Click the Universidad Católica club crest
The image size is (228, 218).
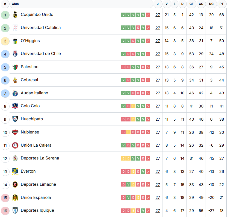coord(15,28)
